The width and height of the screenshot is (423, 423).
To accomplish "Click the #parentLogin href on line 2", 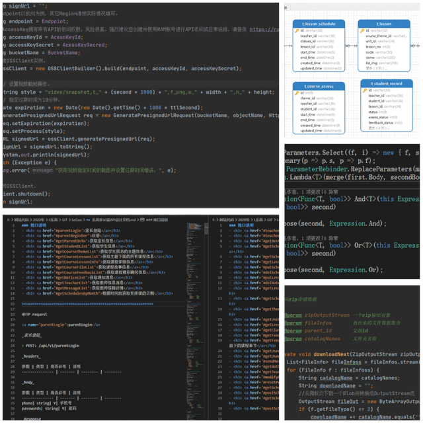I will pos(70,231).
